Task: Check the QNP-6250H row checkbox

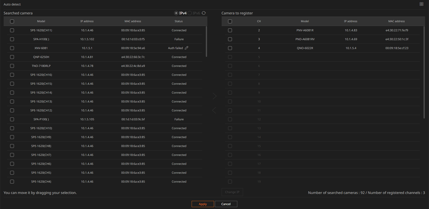Action: pos(12,57)
